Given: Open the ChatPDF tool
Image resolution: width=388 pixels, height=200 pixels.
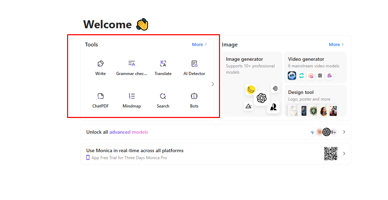Looking at the screenshot, I should point(101,100).
